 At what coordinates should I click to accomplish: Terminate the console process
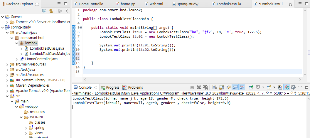tap(192, 87)
